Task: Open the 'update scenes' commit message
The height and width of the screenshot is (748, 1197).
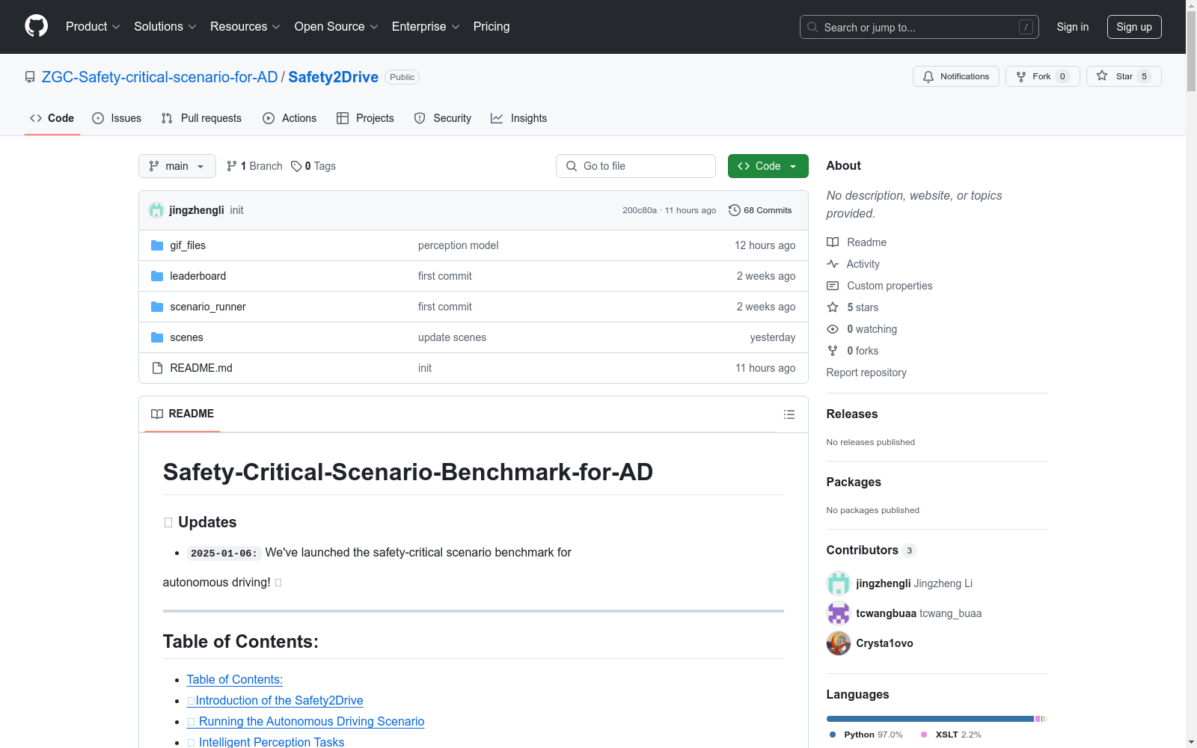Action: coord(452,337)
